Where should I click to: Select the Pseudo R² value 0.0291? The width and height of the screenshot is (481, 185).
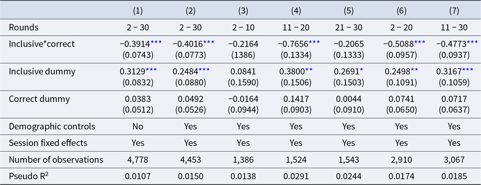296,176
